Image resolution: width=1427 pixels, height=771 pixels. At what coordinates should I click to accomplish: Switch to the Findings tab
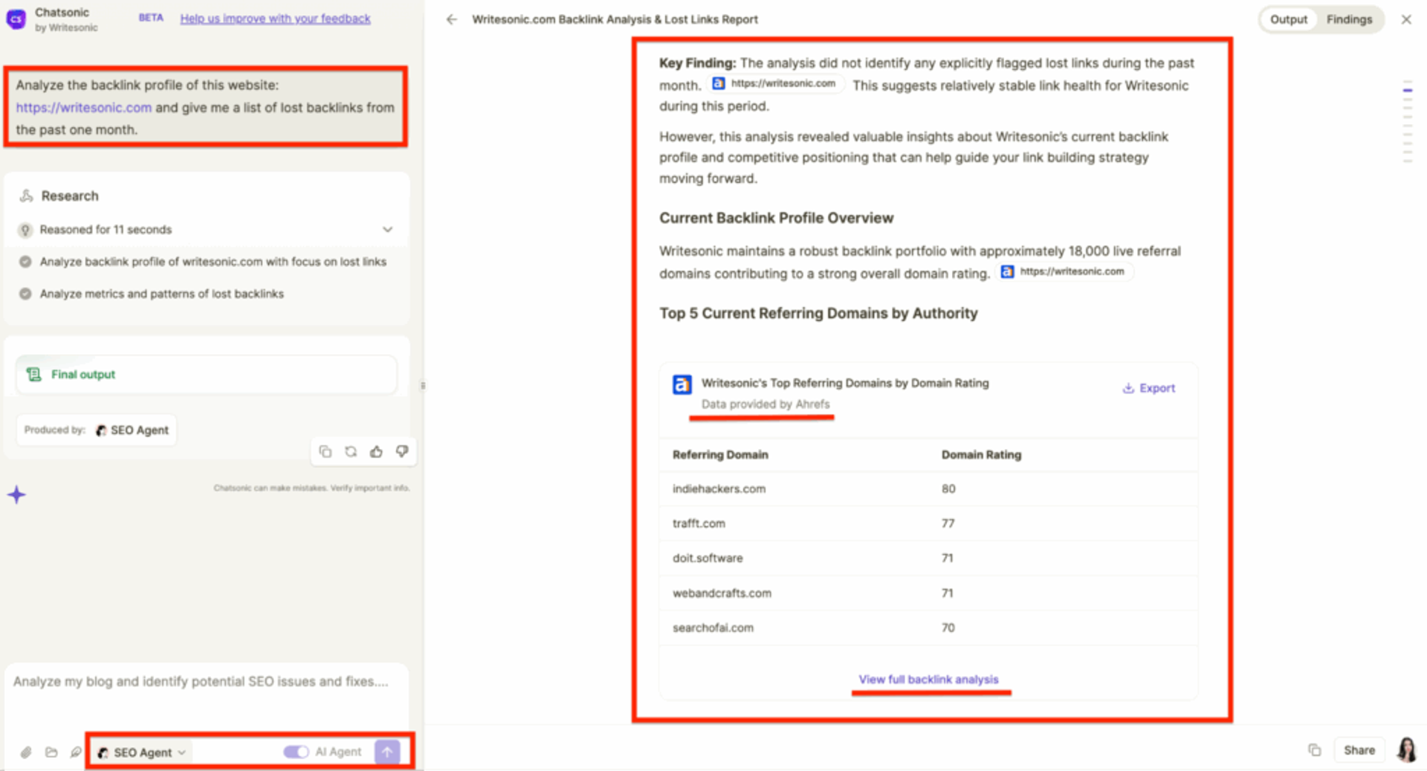pos(1349,19)
